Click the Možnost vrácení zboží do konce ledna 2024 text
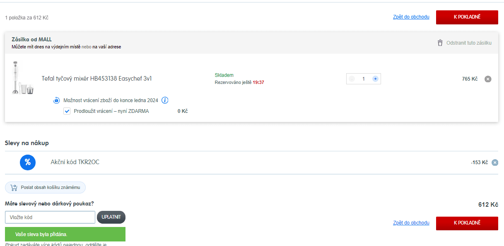Image resolution: width=504 pixels, height=246 pixels. point(111,100)
